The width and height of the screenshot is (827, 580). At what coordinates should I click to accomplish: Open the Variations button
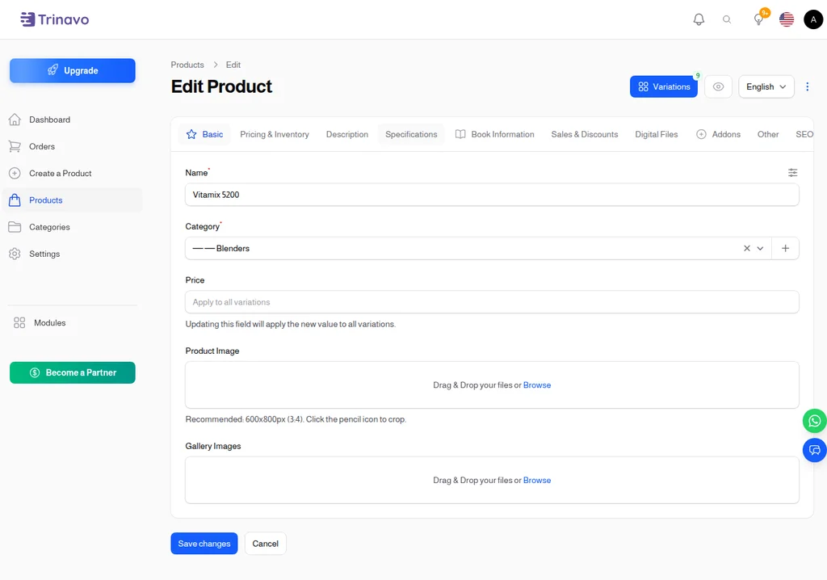664,86
